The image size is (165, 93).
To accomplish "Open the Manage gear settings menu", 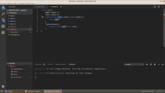I will (x=3, y=87).
